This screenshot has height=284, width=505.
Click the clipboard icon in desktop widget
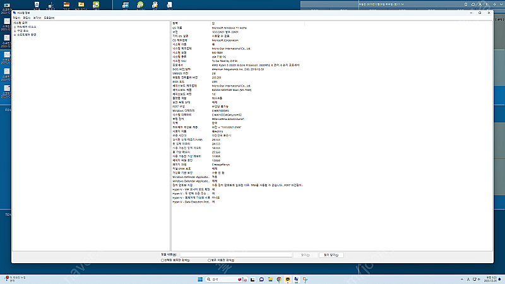click(466, 4)
